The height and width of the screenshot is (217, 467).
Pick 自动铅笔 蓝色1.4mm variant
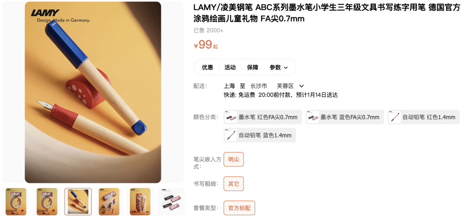coord(260,135)
